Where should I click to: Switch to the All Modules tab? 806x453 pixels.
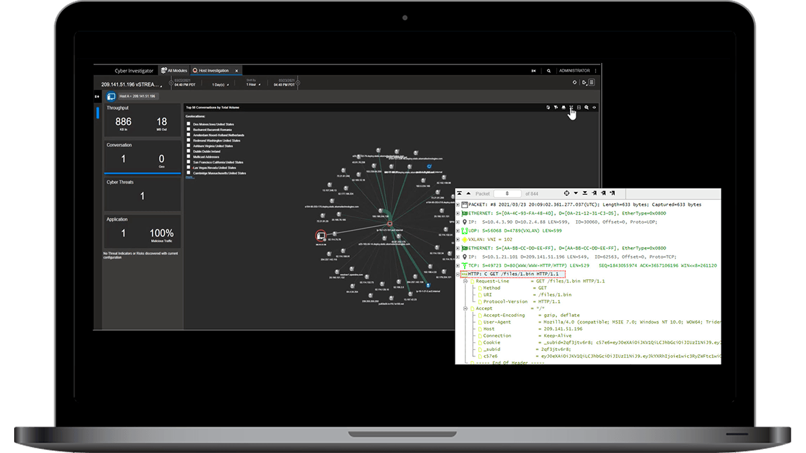click(174, 70)
